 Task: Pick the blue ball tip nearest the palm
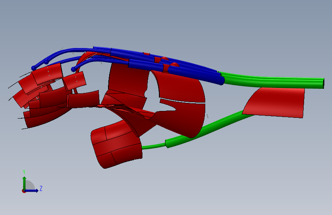coord(73,69)
